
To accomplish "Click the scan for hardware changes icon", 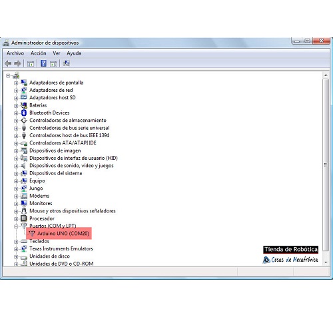I will coord(67,63).
